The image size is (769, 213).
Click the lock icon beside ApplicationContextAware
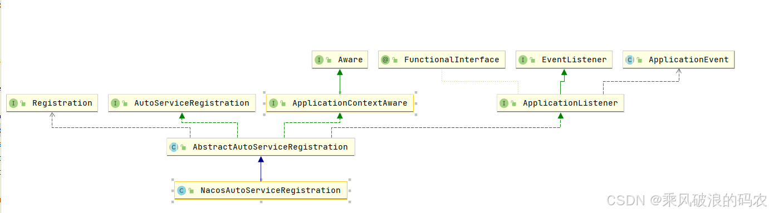click(283, 103)
